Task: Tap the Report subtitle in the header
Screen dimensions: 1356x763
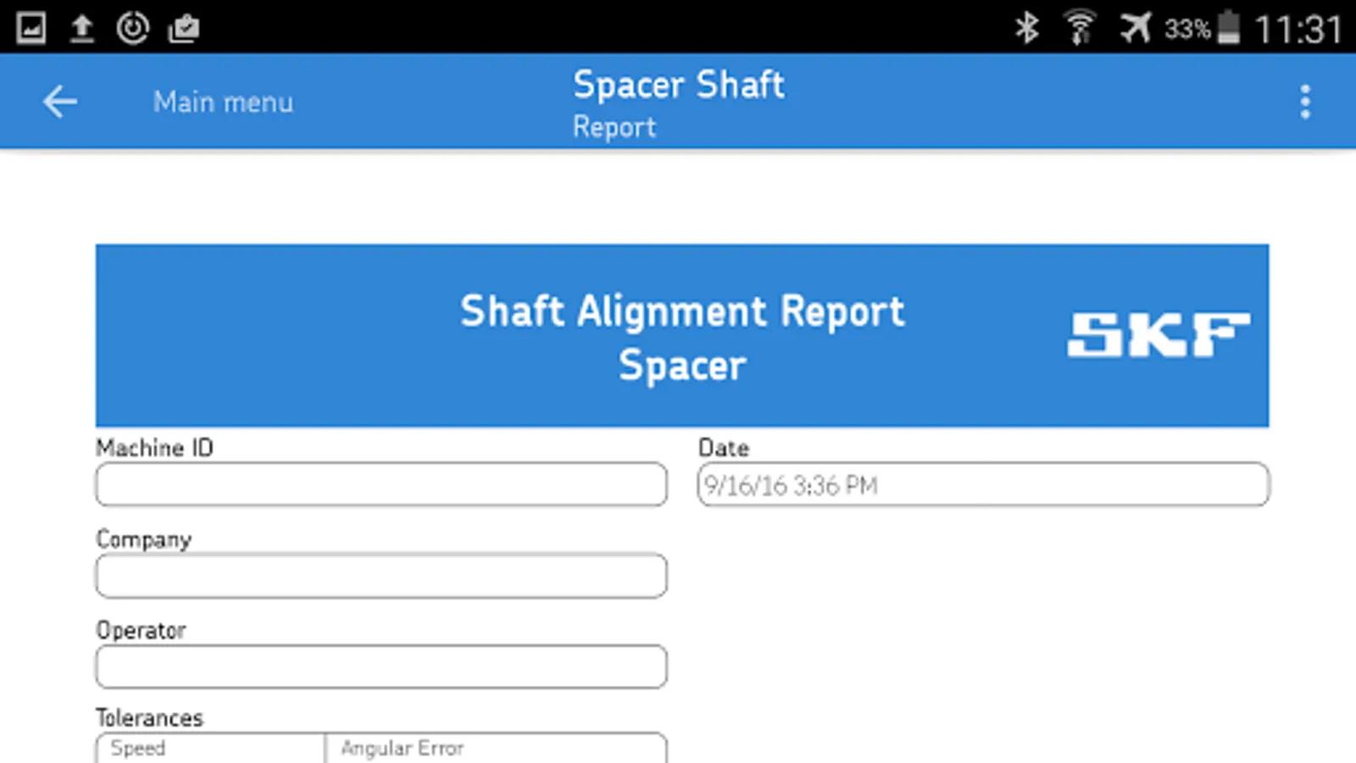Action: (x=614, y=127)
